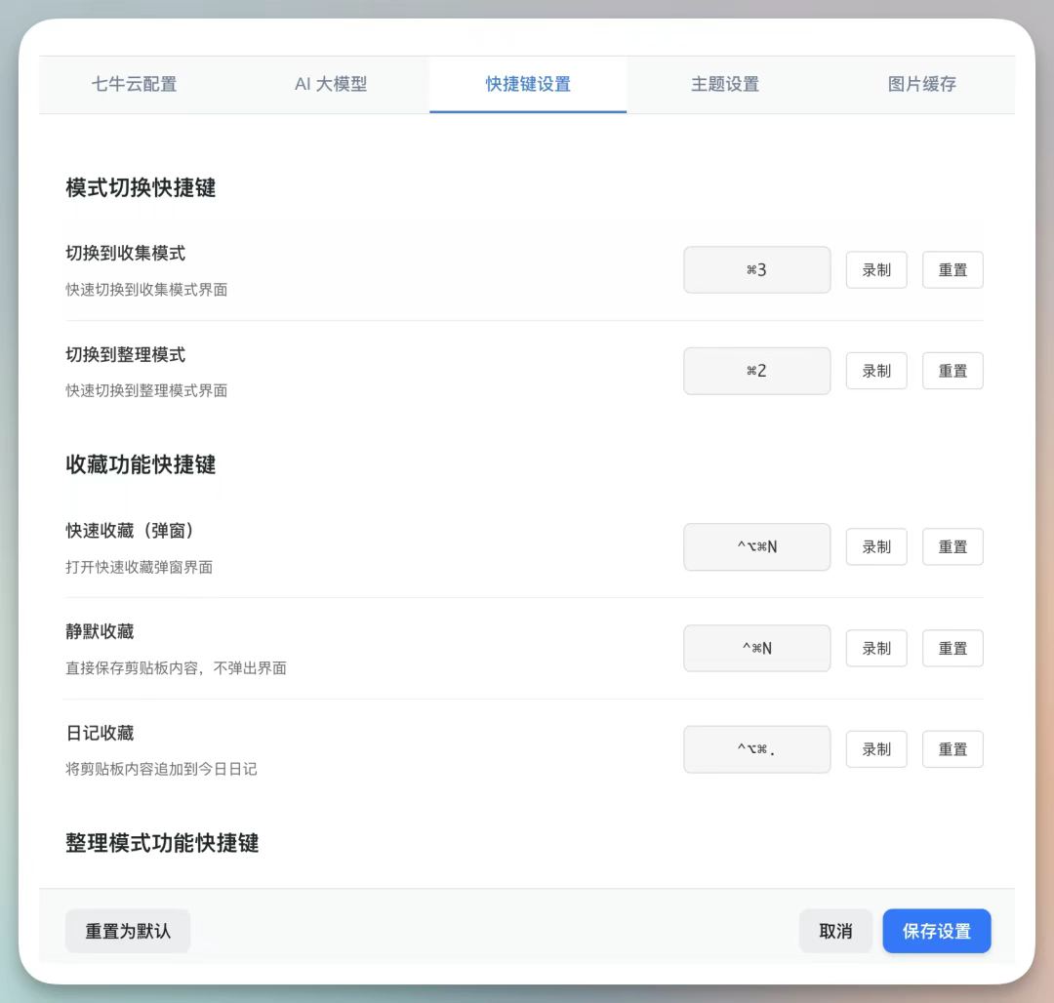Click 录制 for 快速收藏（弹窗）

(875, 547)
